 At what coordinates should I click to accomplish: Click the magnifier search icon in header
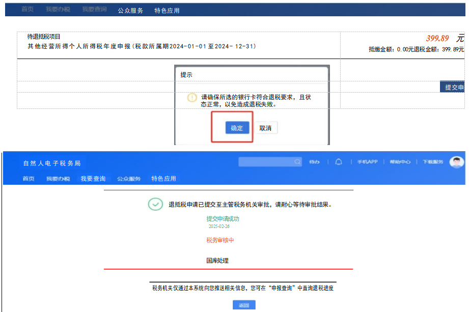(297, 162)
